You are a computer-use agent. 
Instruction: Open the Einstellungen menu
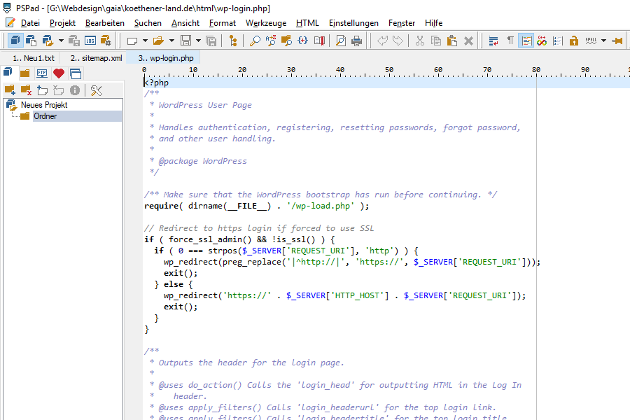pos(353,23)
